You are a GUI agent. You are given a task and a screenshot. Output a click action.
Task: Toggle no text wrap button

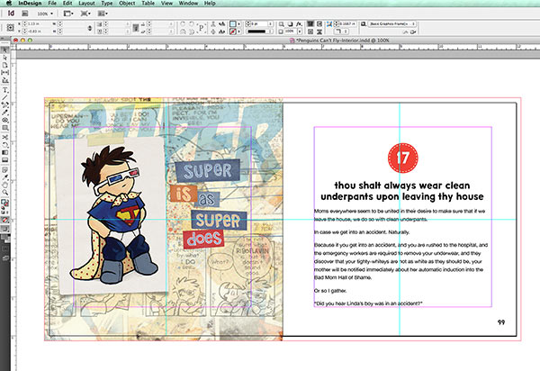pyautogui.click(x=310, y=23)
